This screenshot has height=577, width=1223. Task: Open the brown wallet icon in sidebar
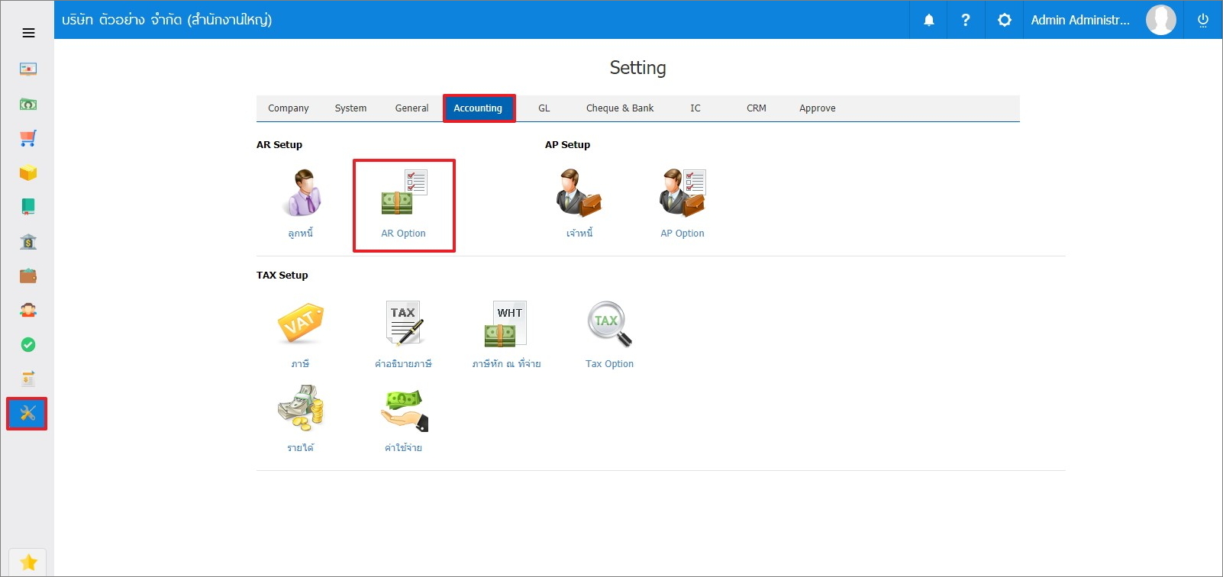pyautogui.click(x=28, y=276)
